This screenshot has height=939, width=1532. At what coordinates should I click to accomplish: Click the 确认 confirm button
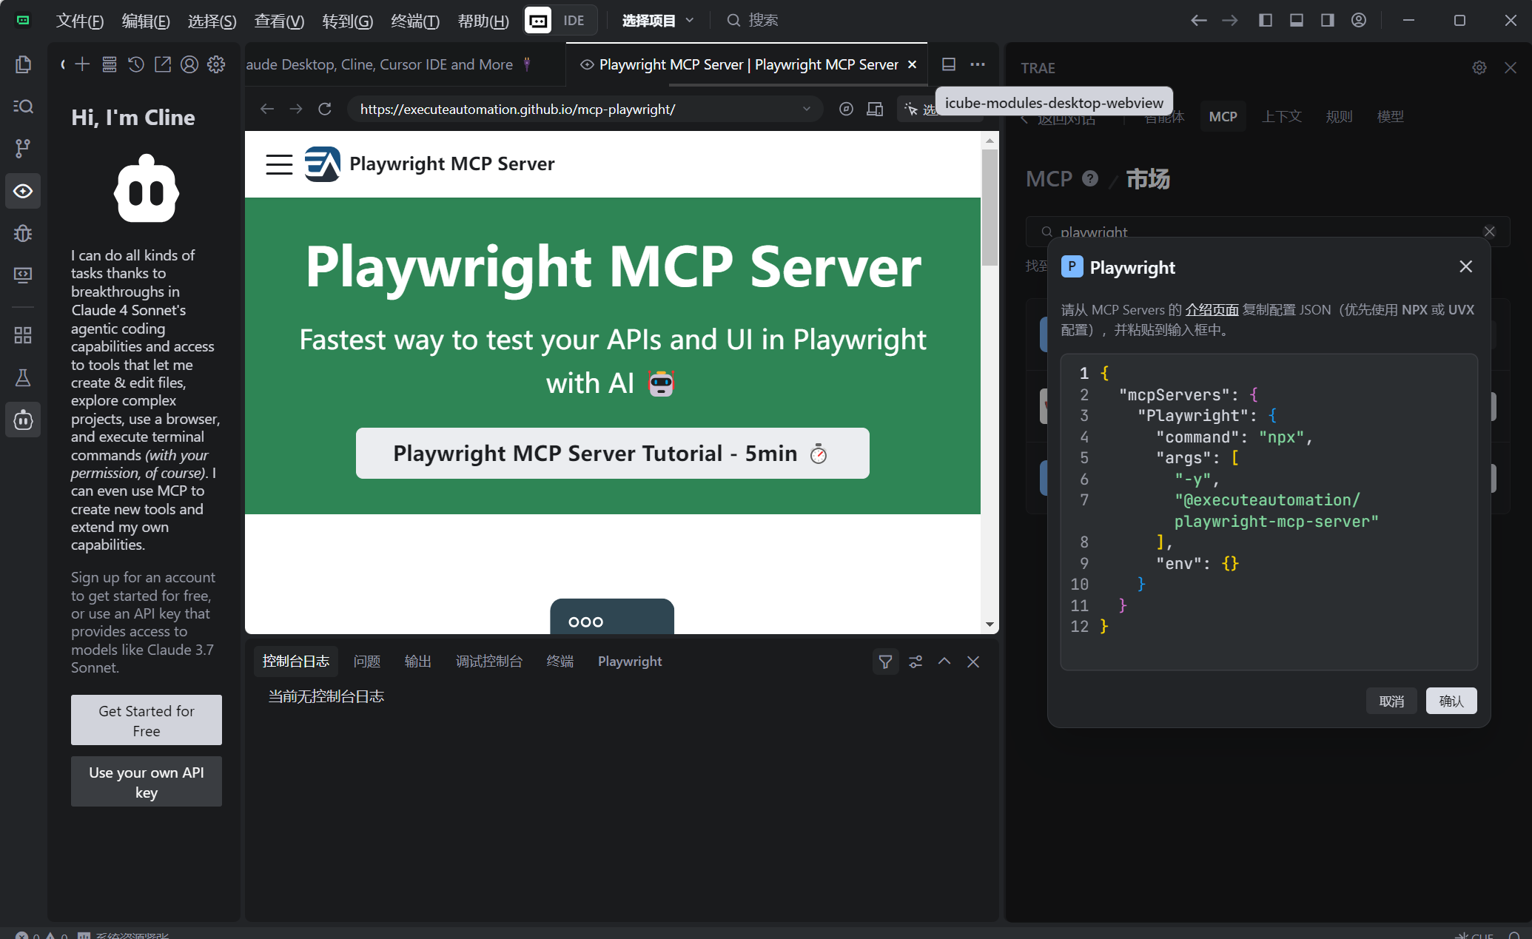[x=1451, y=701]
